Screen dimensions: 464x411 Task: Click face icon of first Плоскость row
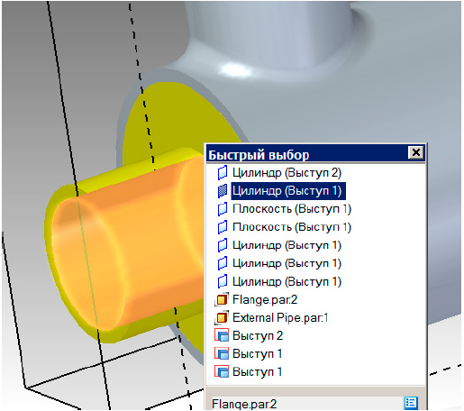(x=223, y=209)
